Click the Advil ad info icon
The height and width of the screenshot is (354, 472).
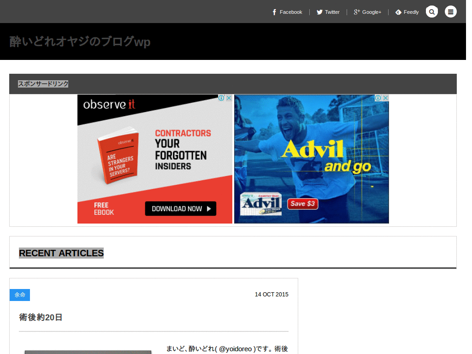click(378, 98)
